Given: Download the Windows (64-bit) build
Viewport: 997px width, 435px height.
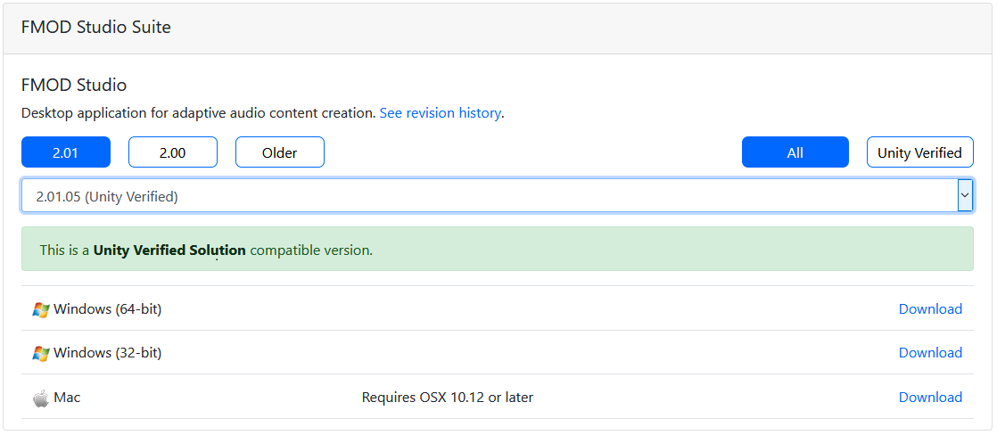Looking at the screenshot, I should click(929, 309).
